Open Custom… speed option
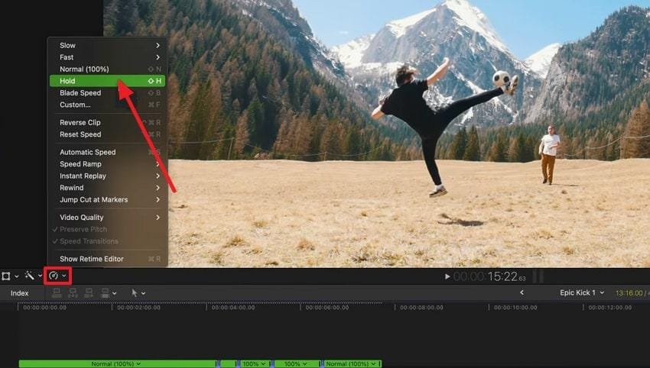 (108, 105)
